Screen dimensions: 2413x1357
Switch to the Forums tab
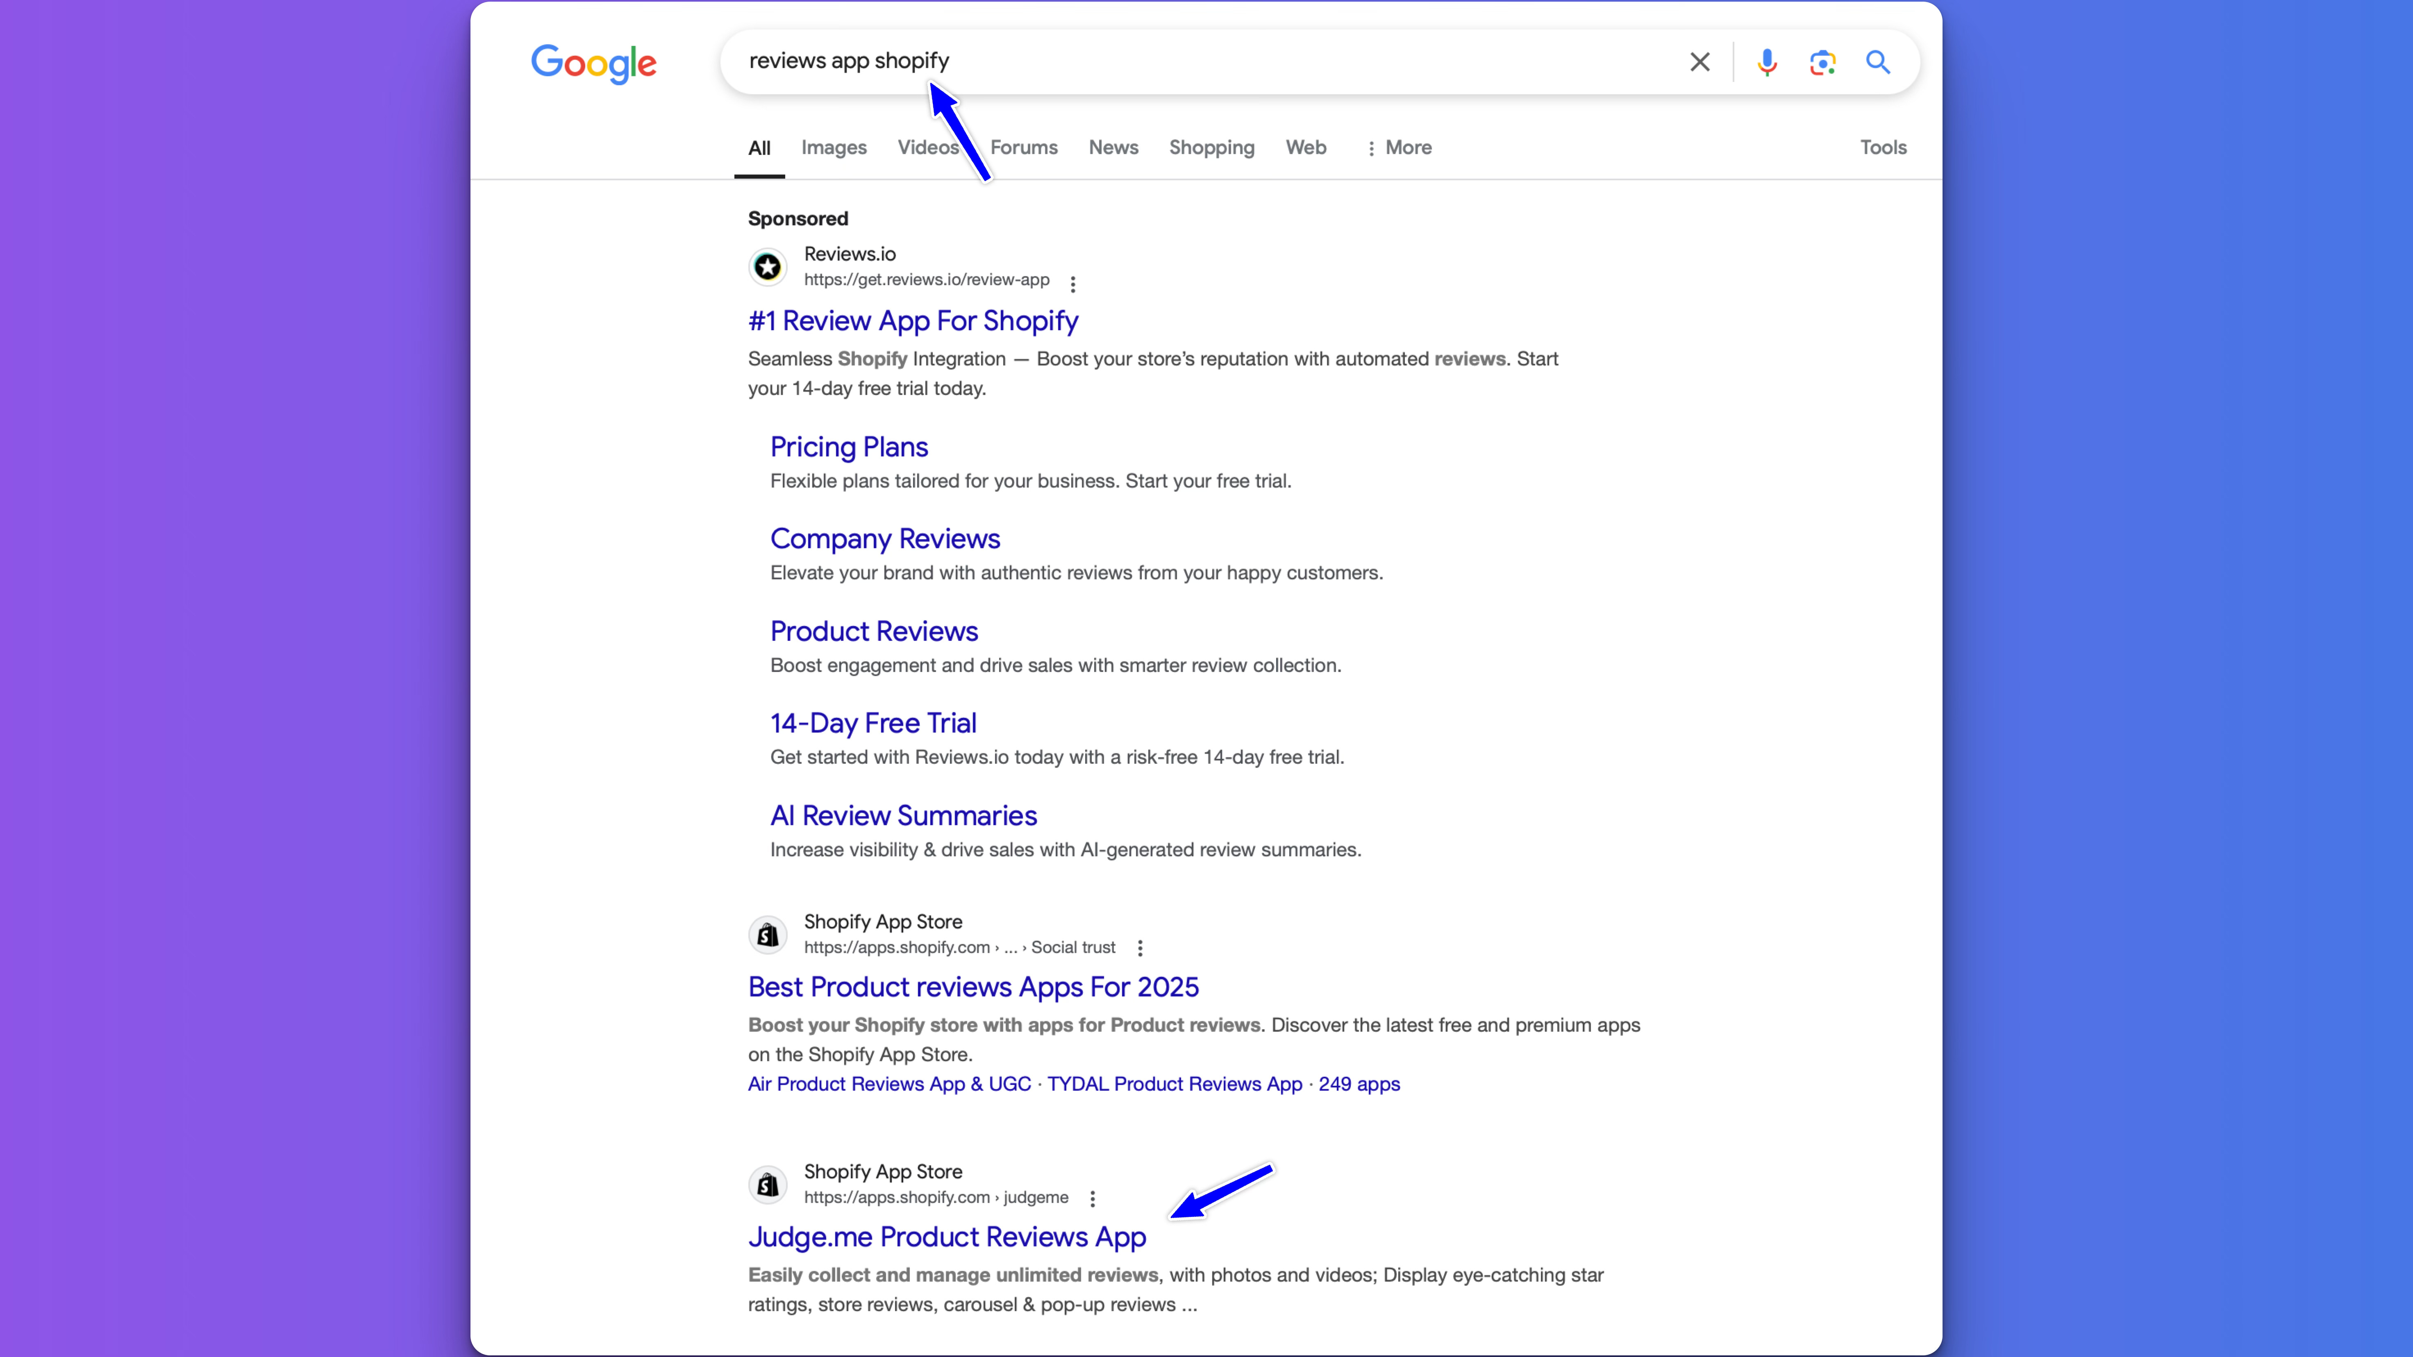pyautogui.click(x=1024, y=148)
